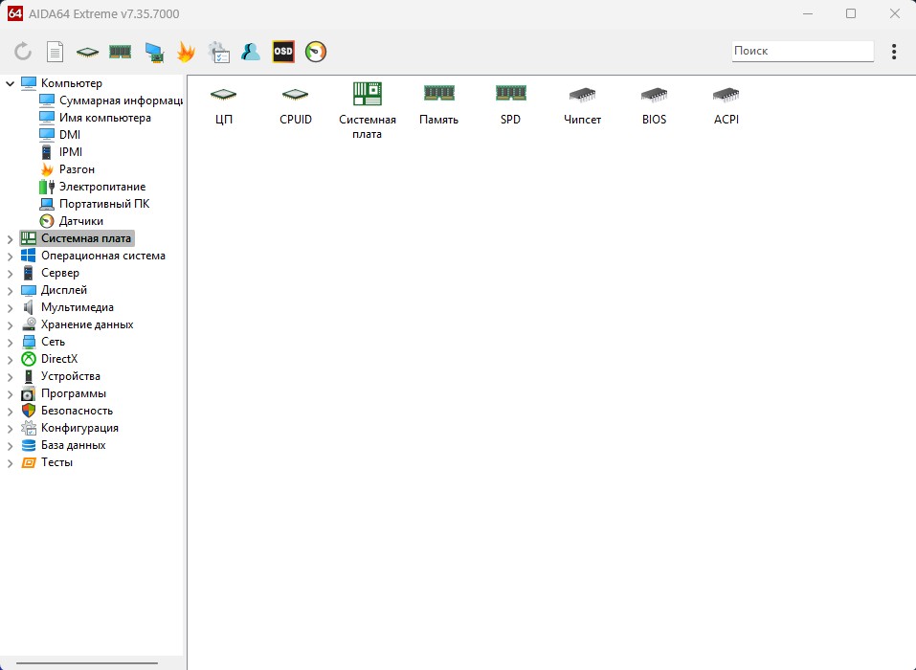
Task: Select the Дисплей tree item
Action: pos(54,290)
